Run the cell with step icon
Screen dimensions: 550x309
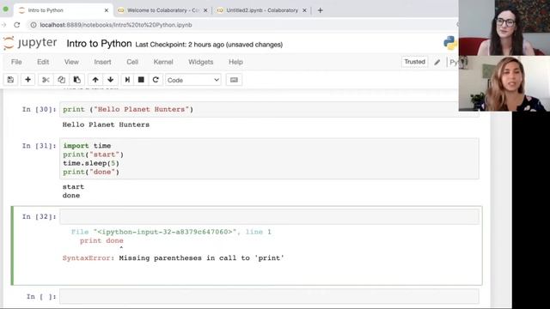[x=127, y=80]
